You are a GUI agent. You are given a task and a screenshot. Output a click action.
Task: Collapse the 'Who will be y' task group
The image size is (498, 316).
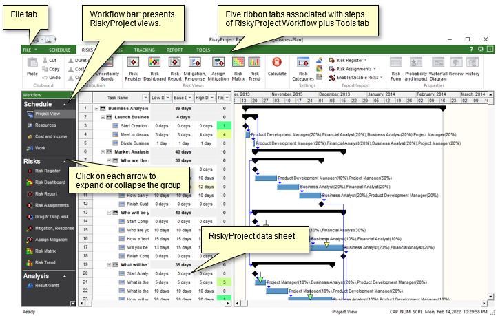pos(110,213)
